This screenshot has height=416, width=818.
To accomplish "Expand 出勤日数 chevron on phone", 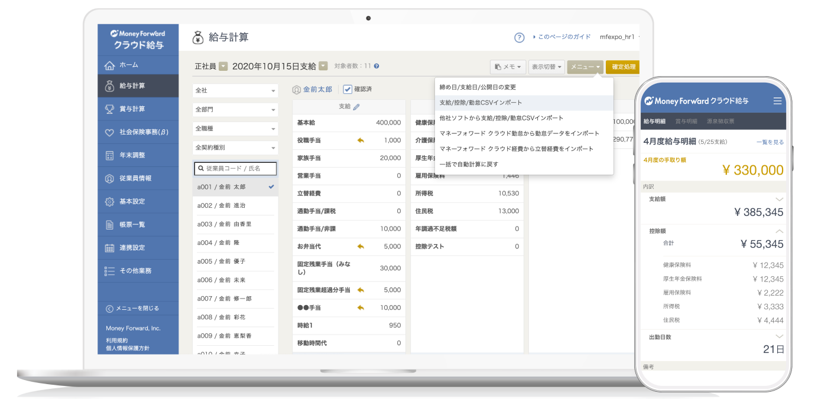I will click(x=779, y=337).
